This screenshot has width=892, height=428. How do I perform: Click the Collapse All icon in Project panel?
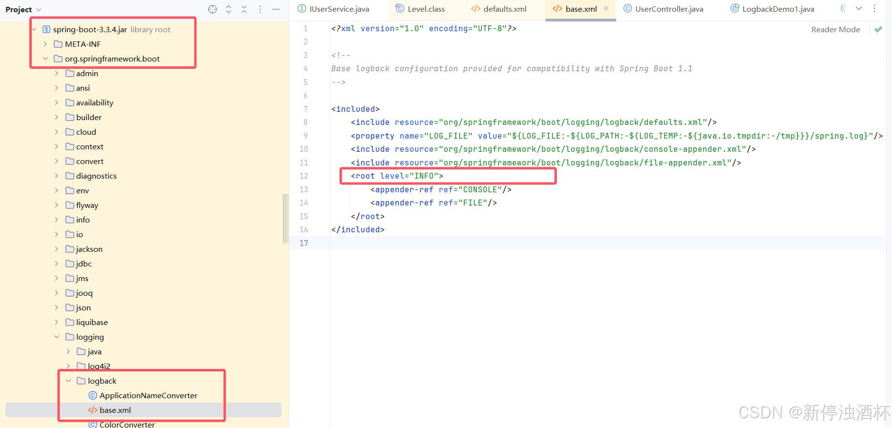(x=244, y=9)
